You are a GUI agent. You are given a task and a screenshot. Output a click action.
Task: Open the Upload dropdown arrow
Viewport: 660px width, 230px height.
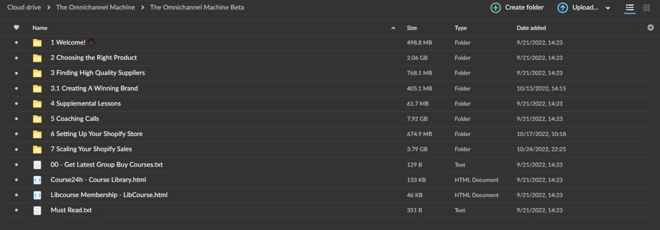pos(608,8)
